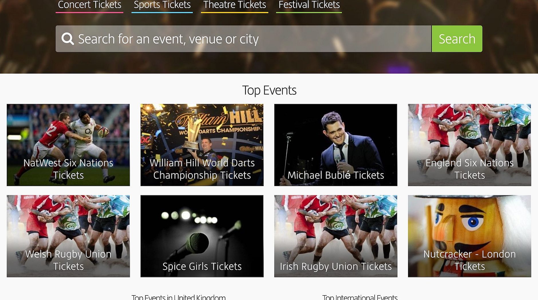Choose the Welsh Rugby Union Tickets tile

(68, 236)
